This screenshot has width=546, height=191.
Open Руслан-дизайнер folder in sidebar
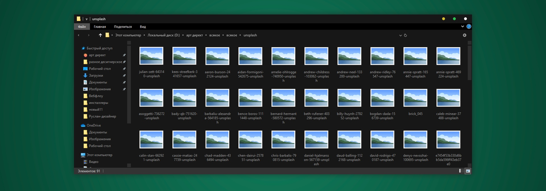(99, 116)
